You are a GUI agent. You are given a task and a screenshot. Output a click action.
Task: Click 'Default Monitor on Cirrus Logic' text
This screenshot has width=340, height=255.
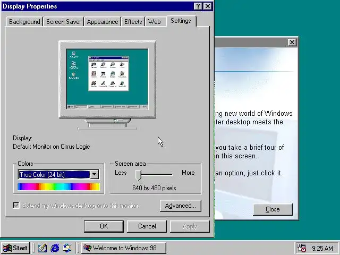coord(52,147)
